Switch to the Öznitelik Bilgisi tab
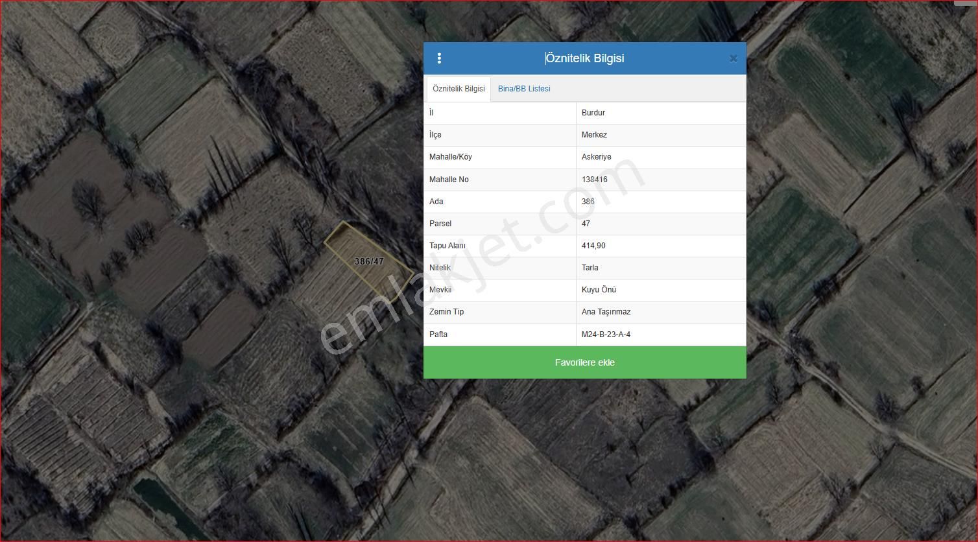This screenshot has height=542, width=978. pyautogui.click(x=459, y=89)
